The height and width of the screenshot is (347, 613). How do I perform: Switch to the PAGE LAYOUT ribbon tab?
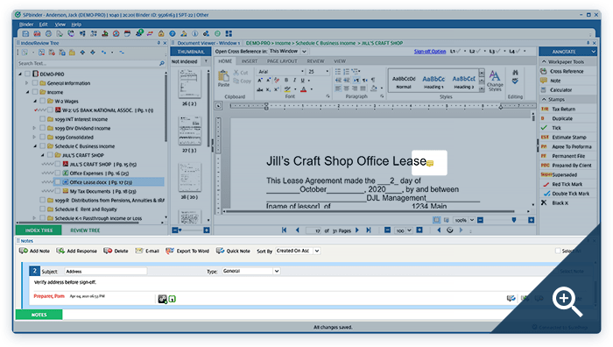click(282, 61)
